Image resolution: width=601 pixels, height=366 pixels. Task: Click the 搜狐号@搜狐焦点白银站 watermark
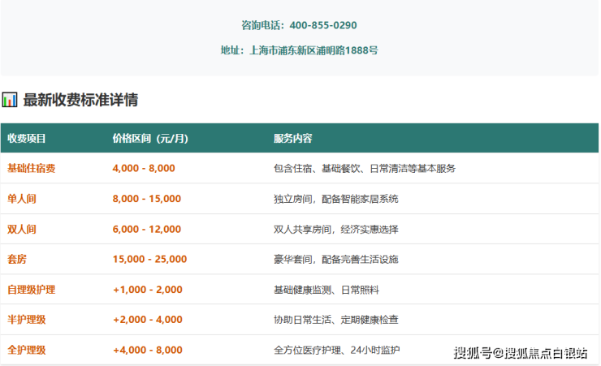(x=521, y=352)
